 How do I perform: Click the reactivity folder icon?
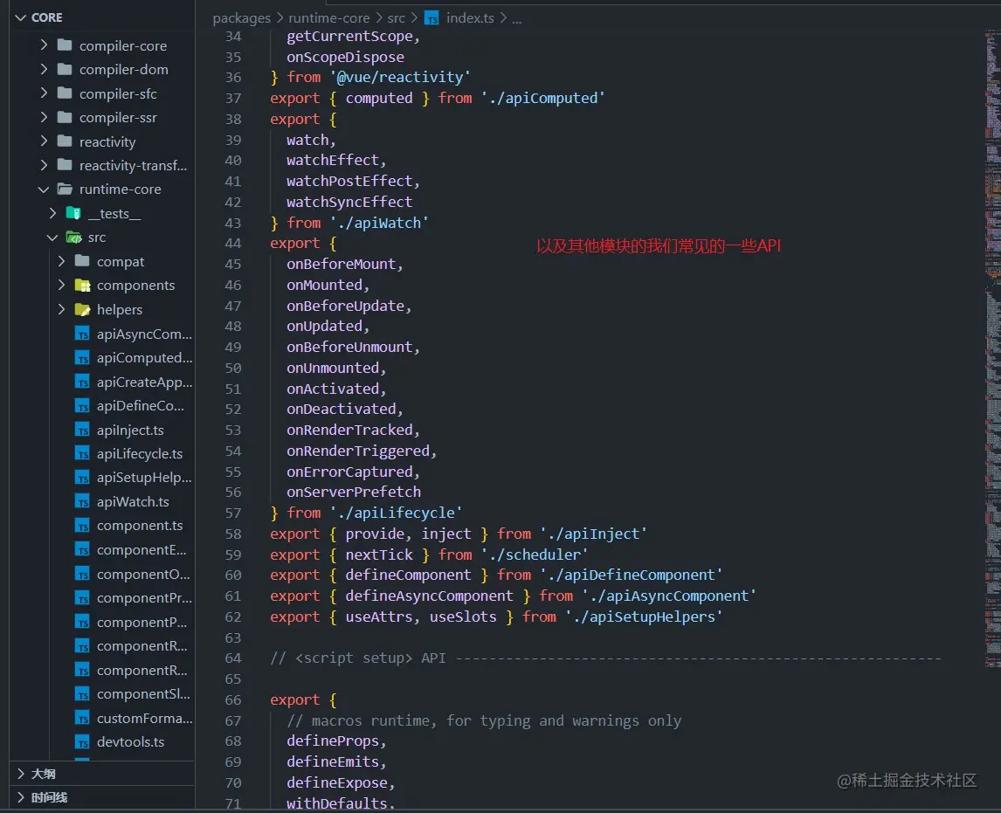(65, 141)
